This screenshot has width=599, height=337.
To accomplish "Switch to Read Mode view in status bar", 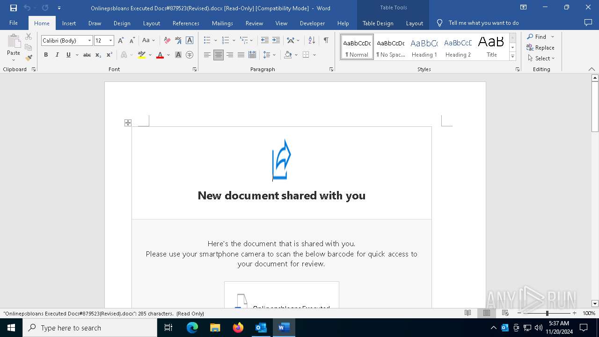I will pos(468,313).
